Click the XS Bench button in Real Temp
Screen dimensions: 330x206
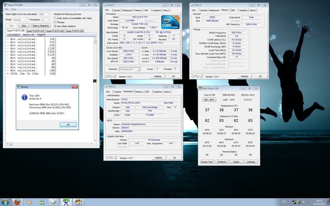pos(221,162)
